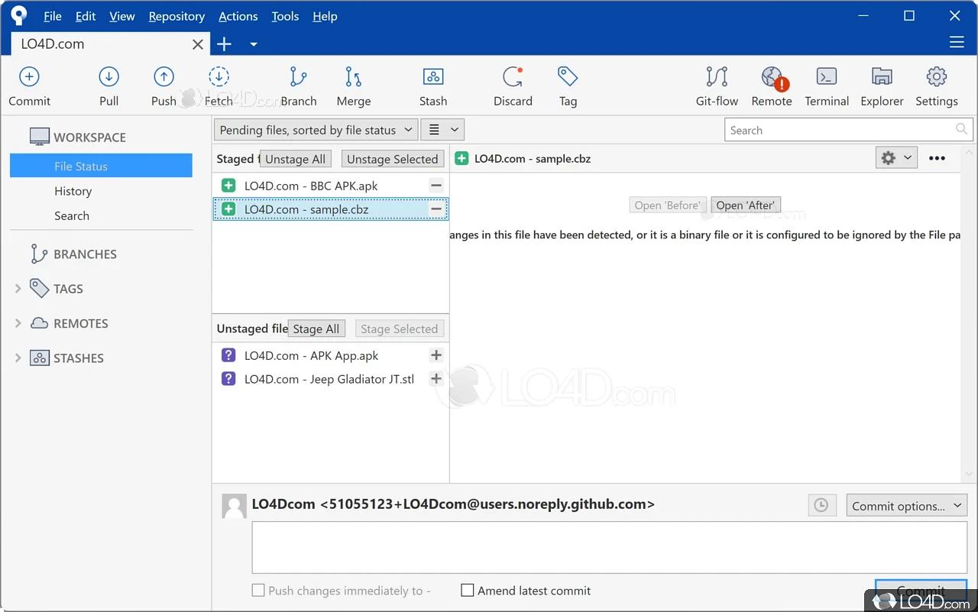Image resolution: width=978 pixels, height=612 pixels.
Task: Select the Pull icon
Action: (108, 84)
